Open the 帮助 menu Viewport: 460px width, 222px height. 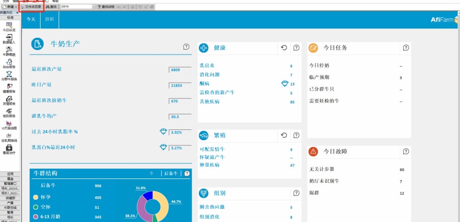point(55,2)
